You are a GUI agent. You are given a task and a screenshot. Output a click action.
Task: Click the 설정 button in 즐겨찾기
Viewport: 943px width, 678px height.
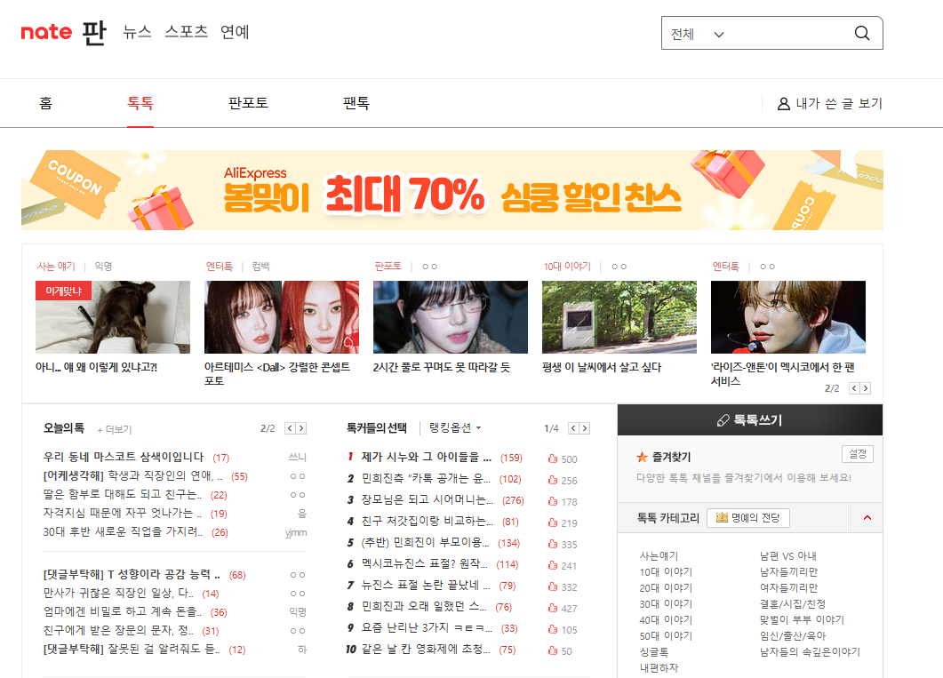858,454
